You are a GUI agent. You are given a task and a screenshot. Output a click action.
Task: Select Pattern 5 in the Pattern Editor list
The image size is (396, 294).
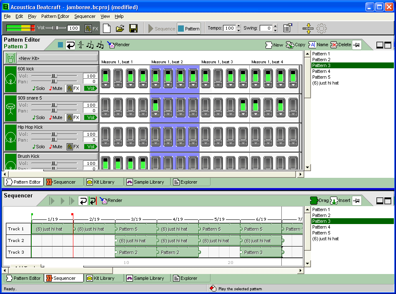click(321, 77)
